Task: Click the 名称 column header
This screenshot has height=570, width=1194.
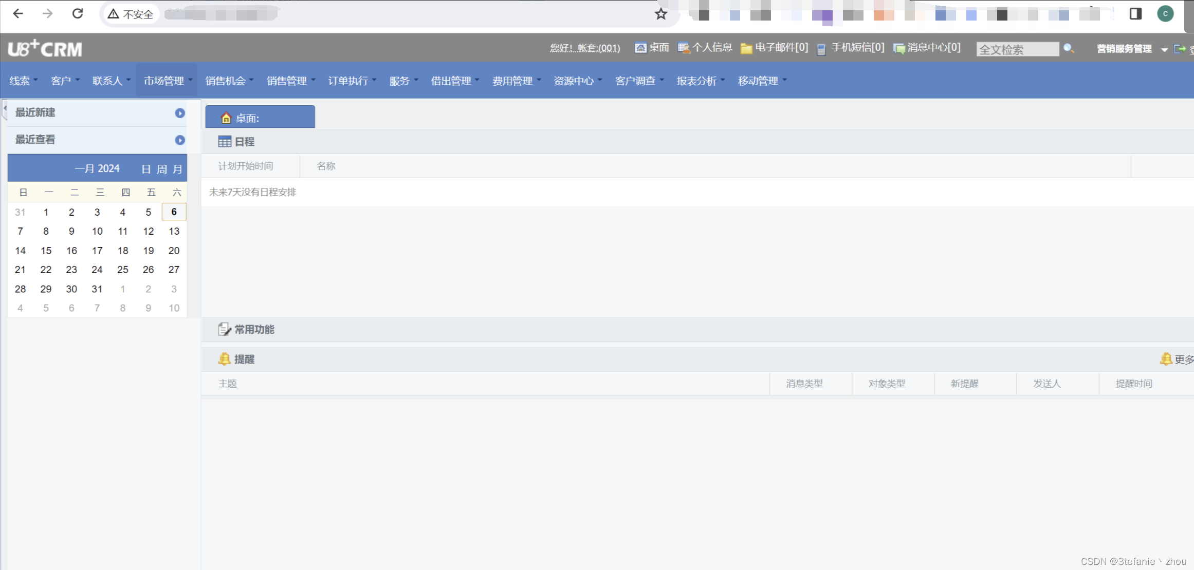Action: coord(326,166)
